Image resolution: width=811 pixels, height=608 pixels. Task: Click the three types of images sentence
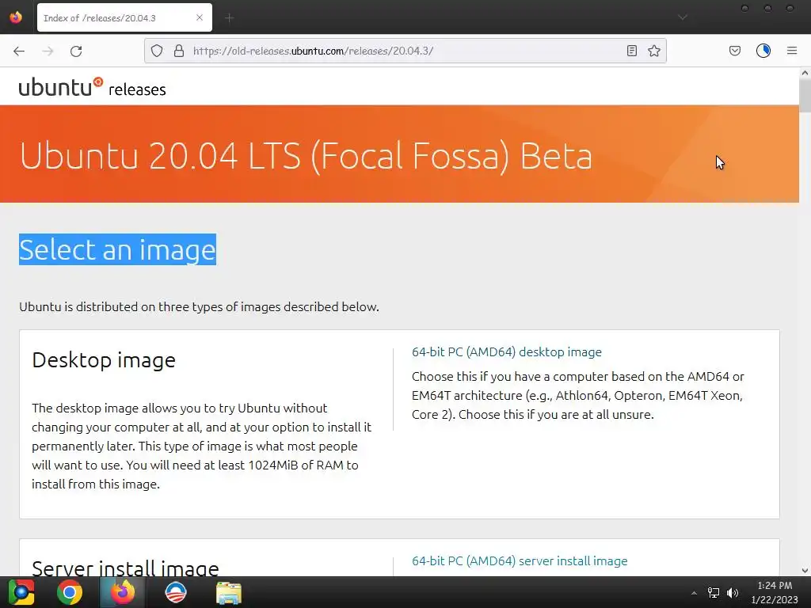(x=199, y=306)
